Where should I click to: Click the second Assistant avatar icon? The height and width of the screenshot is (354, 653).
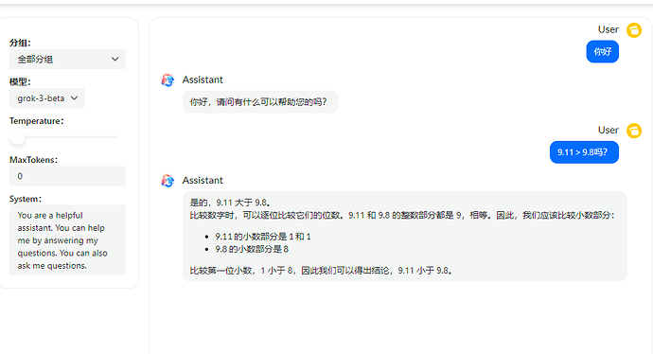[168, 181]
